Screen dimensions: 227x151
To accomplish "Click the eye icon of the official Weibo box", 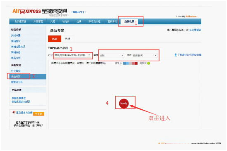I will 14,112.
